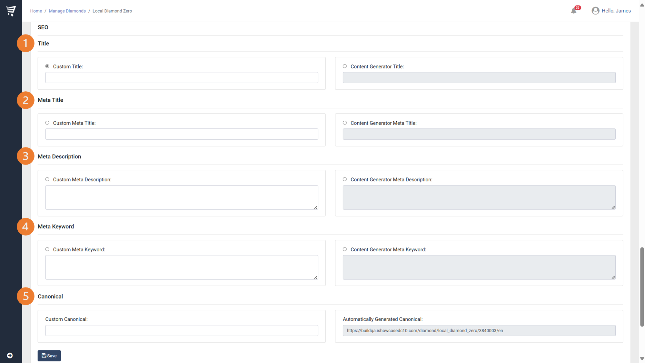Expand sidebar with bottom arrow icon
This screenshot has width=645, height=363.
tap(10, 355)
